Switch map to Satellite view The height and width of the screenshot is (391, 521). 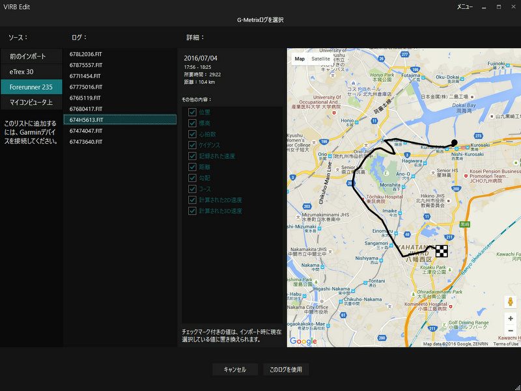coord(320,59)
